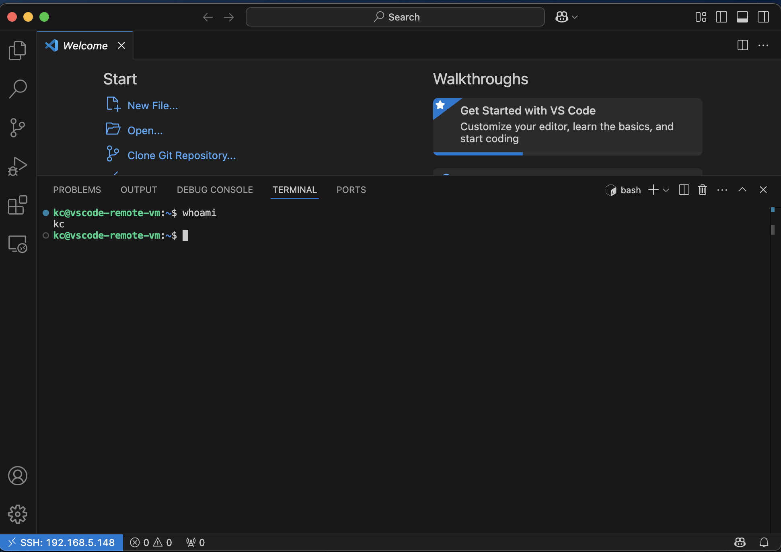The width and height of the screenshot is (781, 552).
Task: Split the terminal pane
Action: 684,190
